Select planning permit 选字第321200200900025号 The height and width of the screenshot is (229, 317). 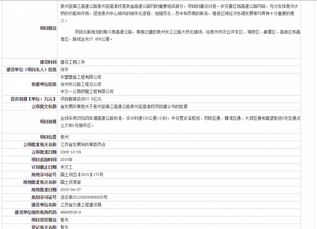point(84,197)
